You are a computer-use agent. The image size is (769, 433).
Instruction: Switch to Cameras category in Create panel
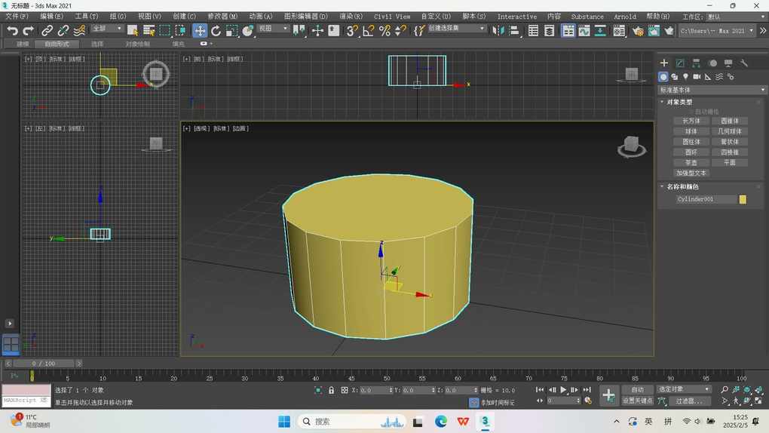click(697, 77)
